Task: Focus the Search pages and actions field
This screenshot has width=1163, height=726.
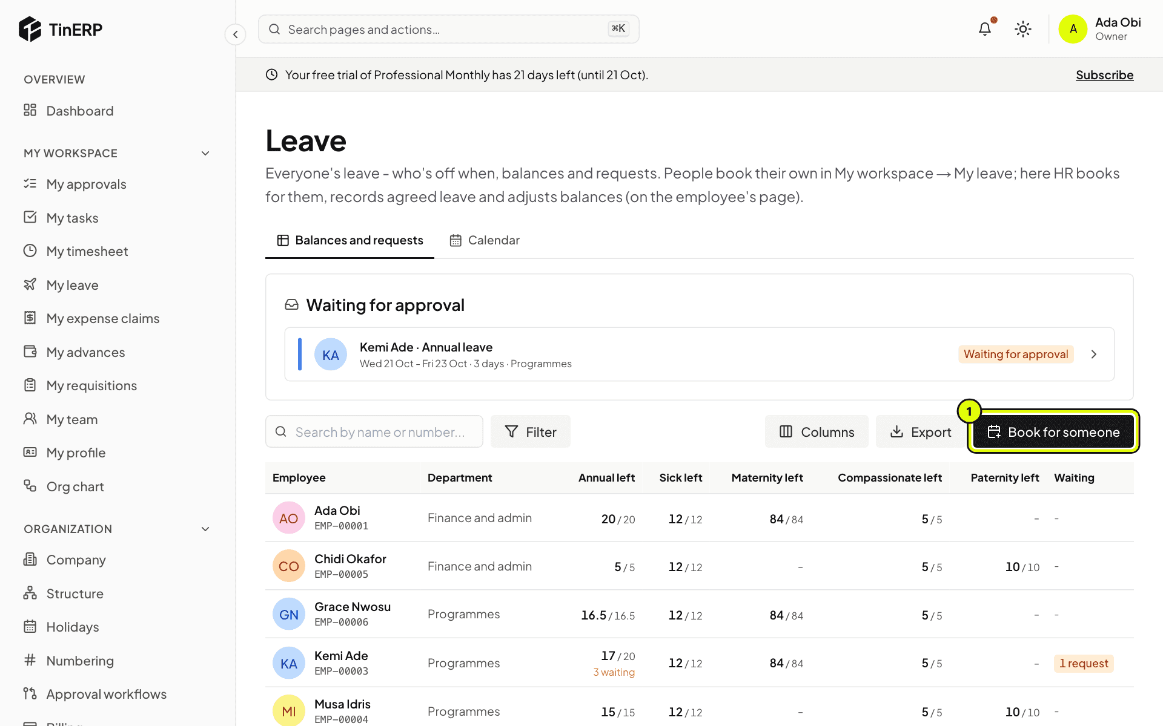Action: click(448, 29)
